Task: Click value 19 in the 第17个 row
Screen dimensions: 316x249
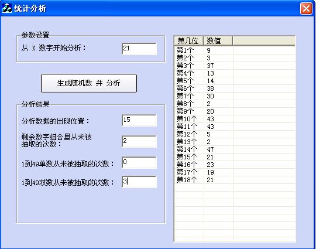Action: [x=210, y=172]
